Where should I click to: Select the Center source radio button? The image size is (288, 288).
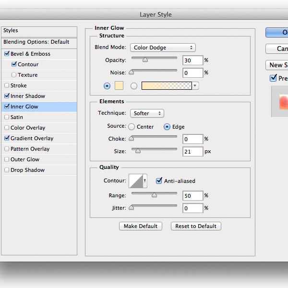[131, 127]
